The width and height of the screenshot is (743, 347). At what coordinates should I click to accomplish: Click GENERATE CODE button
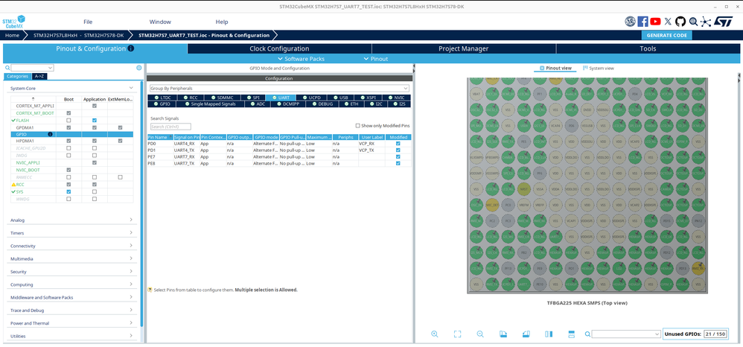point(667,35)
